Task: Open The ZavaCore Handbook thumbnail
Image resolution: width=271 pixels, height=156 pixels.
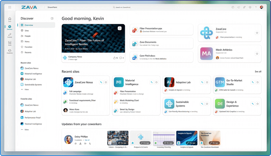Action: [210, 138]
